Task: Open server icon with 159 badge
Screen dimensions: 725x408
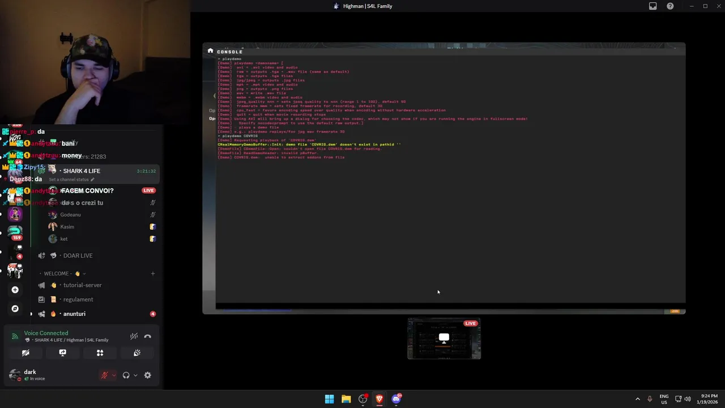Action: tap(15, 232)
